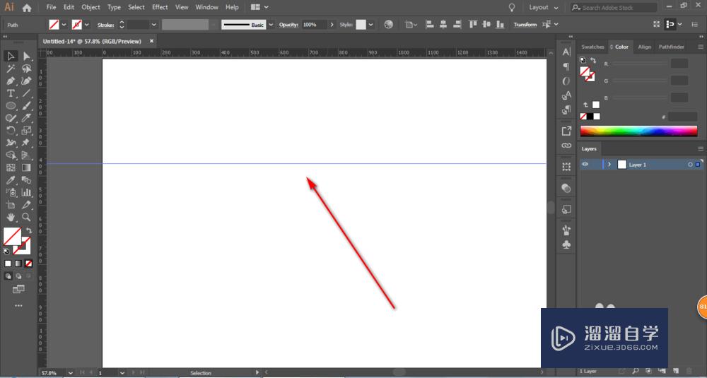Select the Symbol Sprayer tool
The width and height of the screenshot is (707, 378).
[x=11, y=192]
